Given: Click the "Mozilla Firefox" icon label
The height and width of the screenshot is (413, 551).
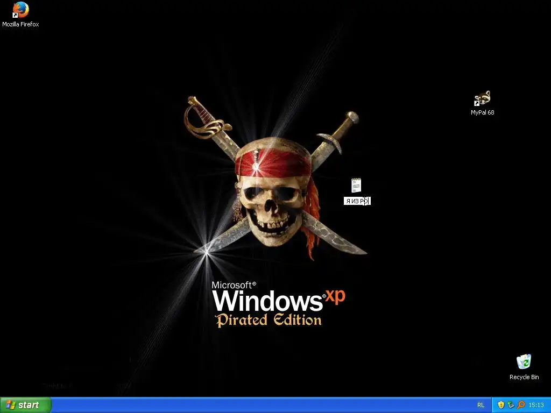Looking at the screenshot, I should [x=20, y=24].
